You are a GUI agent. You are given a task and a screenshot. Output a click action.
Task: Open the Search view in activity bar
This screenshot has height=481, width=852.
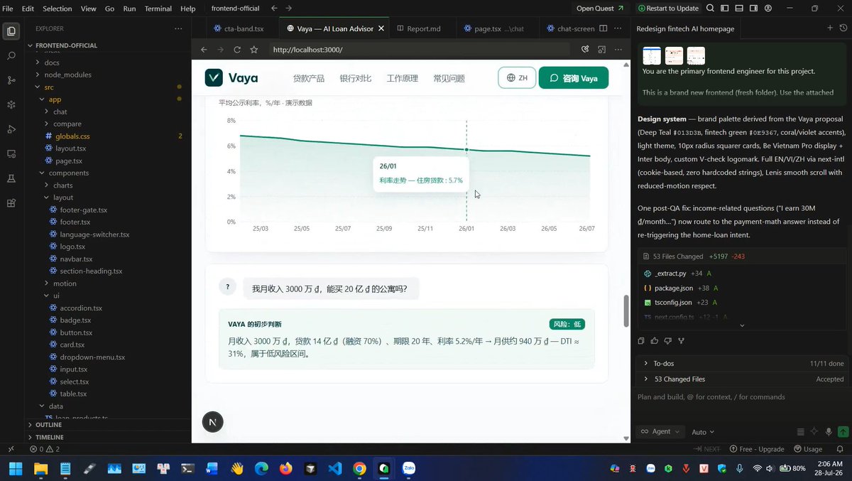11,55
